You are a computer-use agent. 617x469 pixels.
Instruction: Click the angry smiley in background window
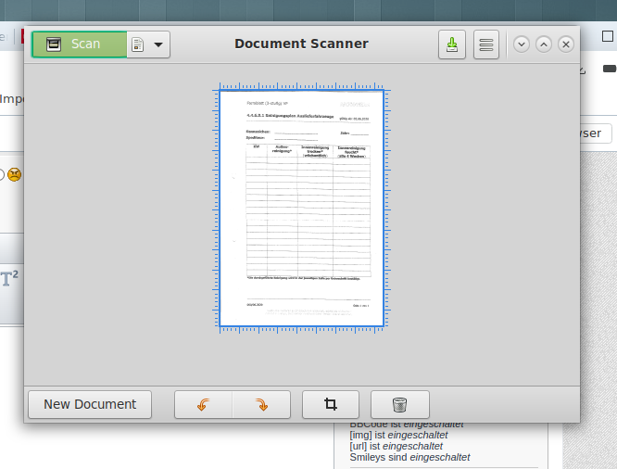(x=15, y=174)
